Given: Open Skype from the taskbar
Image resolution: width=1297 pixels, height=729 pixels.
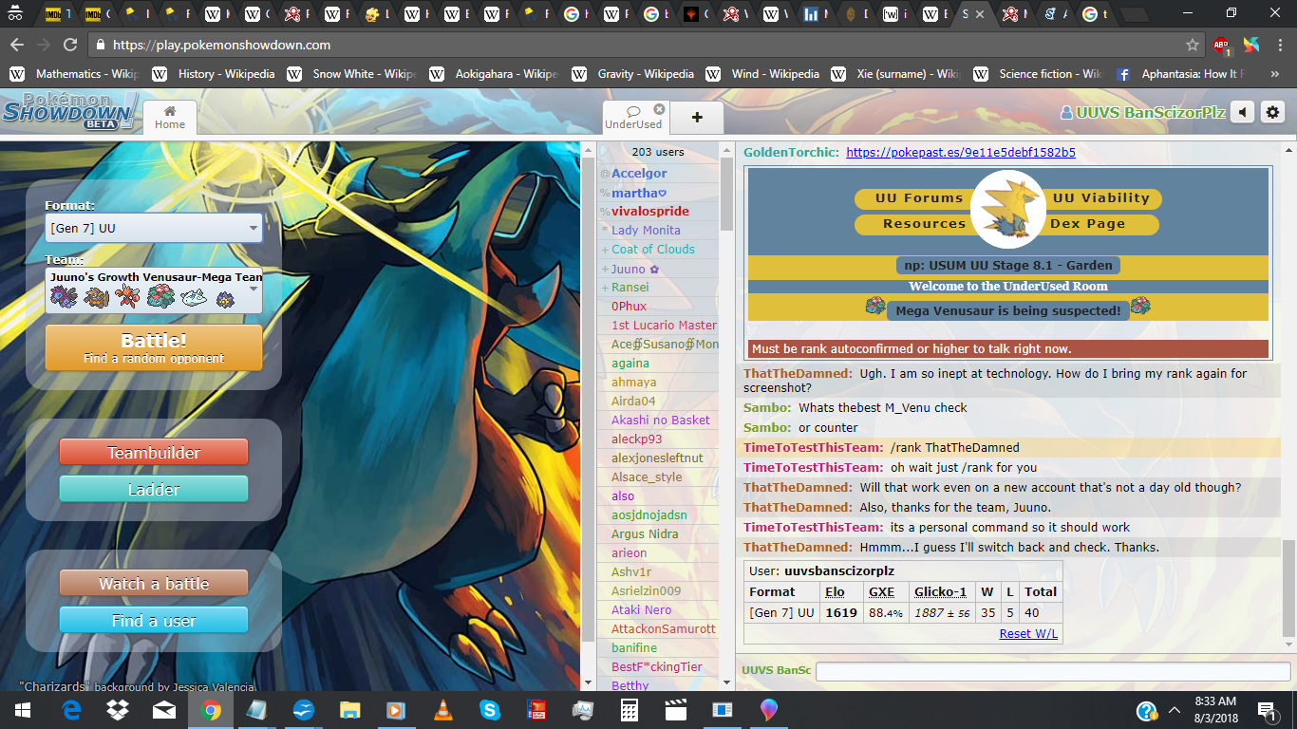Looking at the screenshot, I should pyautogui.click(x=490, y=710).
